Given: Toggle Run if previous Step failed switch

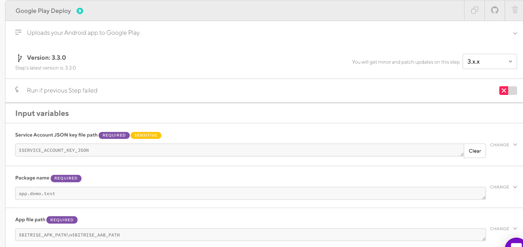Looking at the screenshot, I should 508,91.
